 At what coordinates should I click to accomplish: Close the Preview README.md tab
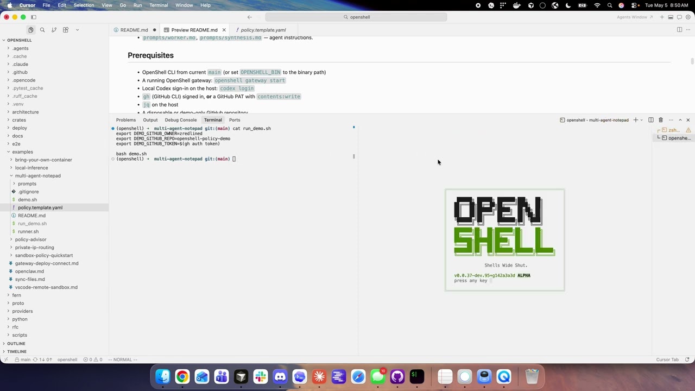click(224, 30)
